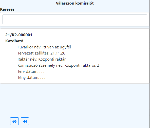Go back with the rewind arrows button

click(25, 121)
